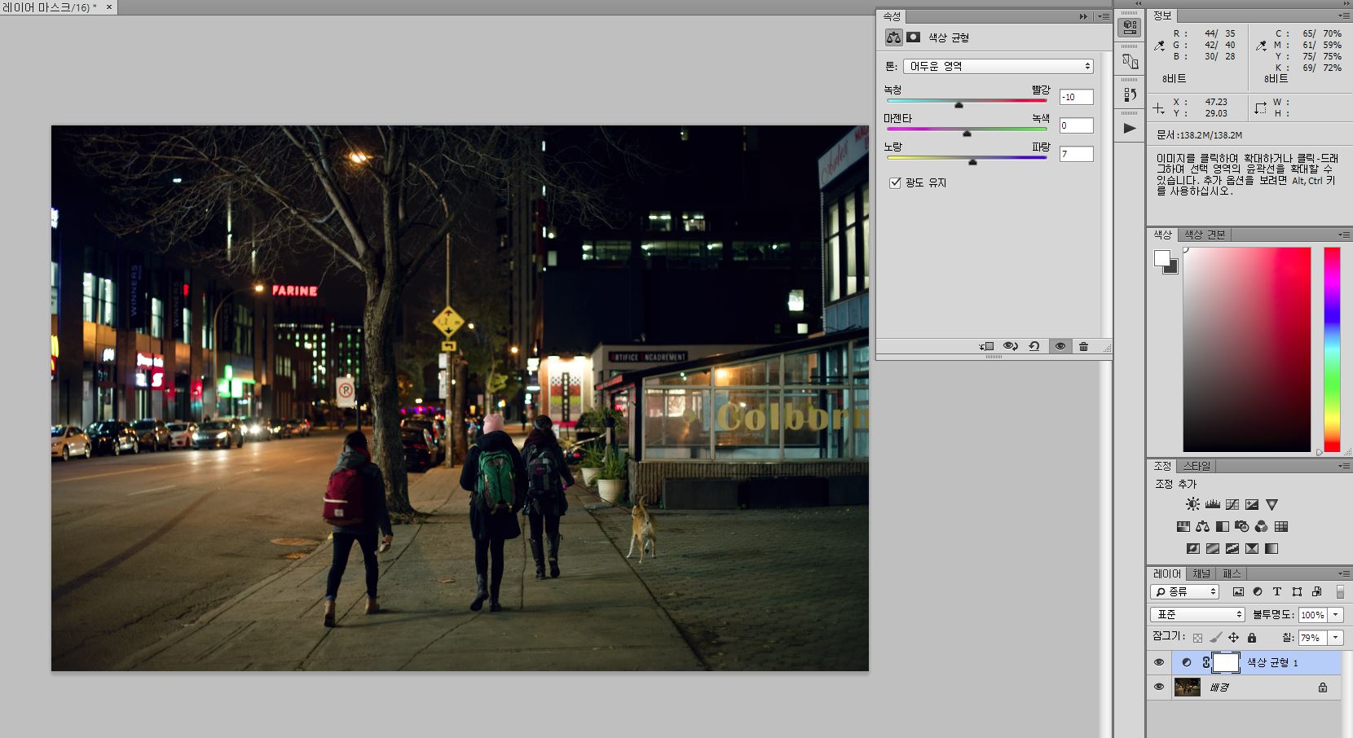The image size is (1353, 738).
Task: Add a Levels adjustment from Adjustments panel
Action: [1212, 504]
